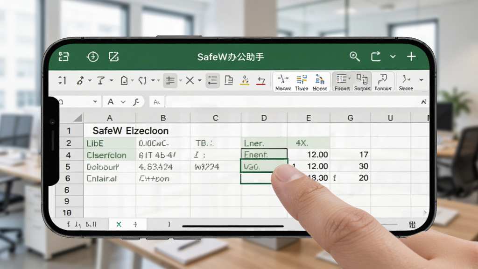Click cell 'SafeW Elzecloon'
This screenshot has width=478, height=269.
tap(131, 131)
